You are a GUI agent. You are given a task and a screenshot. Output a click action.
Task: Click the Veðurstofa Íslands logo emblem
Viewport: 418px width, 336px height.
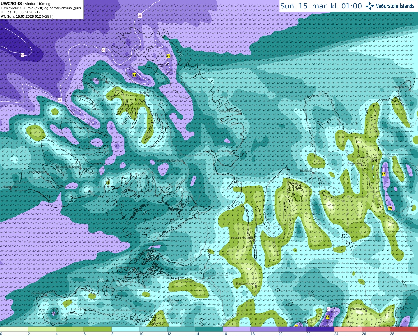pos(369,6)
